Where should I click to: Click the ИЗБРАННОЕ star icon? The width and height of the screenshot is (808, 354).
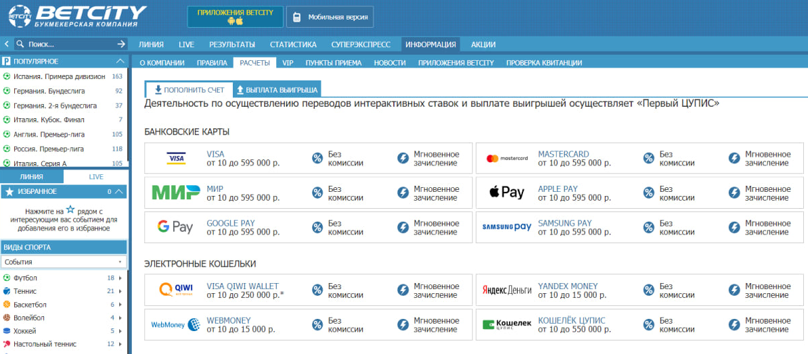click(9, 191)
